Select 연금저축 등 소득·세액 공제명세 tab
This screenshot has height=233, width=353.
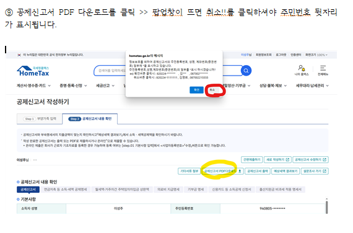65,190
